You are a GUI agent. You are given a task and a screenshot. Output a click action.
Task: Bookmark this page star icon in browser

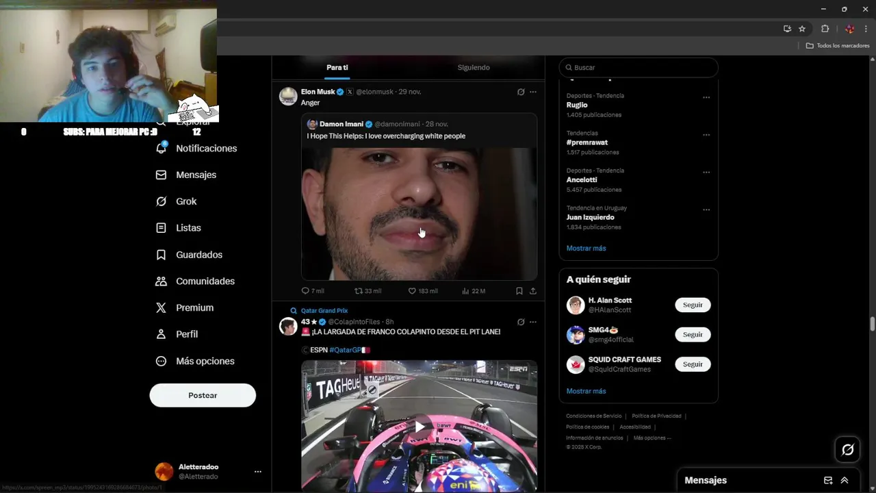(802, 29)
